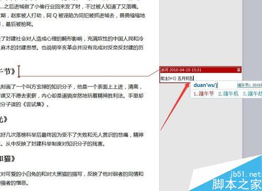Choose IME candidate '2.端午机'
The height and width of the screenshot is (191, 262).
coord(228,94)
